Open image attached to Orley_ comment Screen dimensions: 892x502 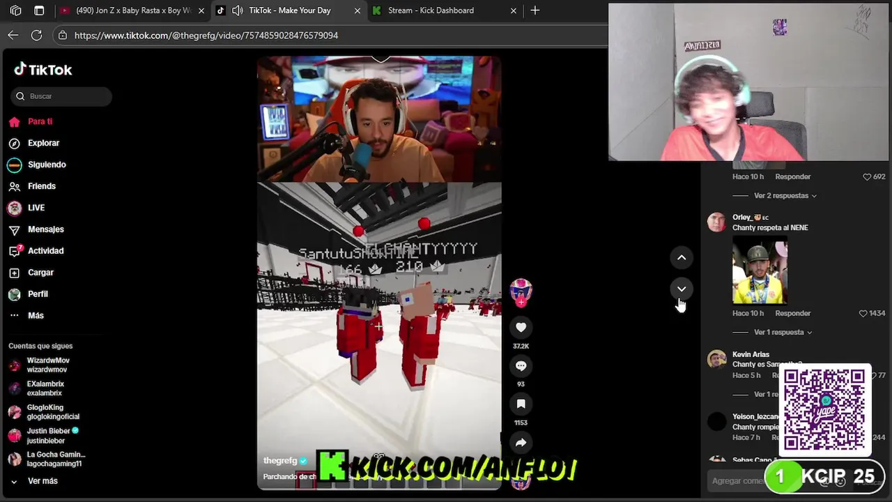(760, 271)
